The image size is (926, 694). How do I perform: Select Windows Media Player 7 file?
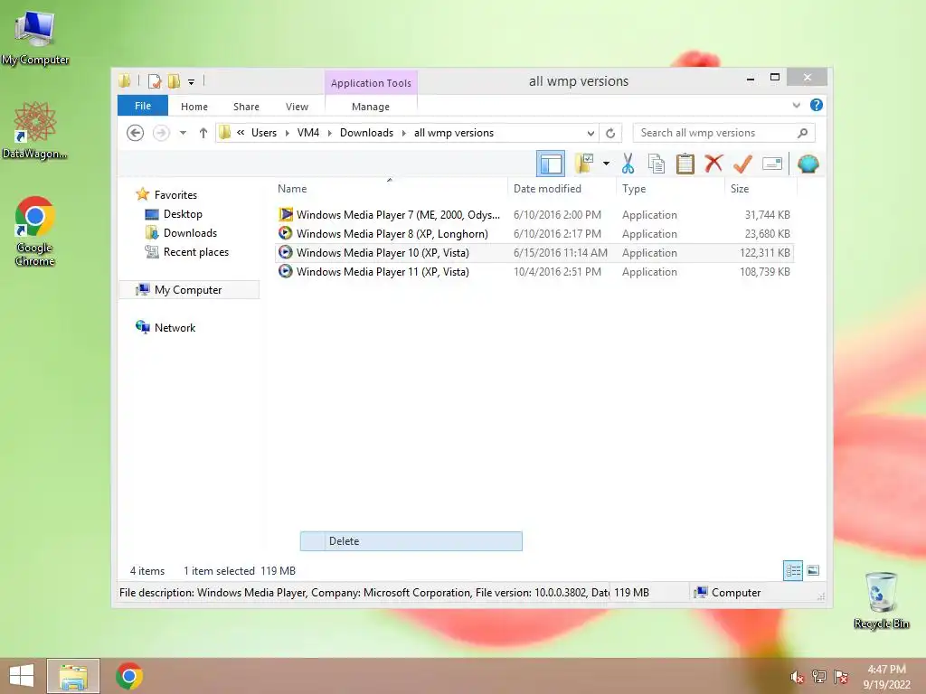(534, 215)
